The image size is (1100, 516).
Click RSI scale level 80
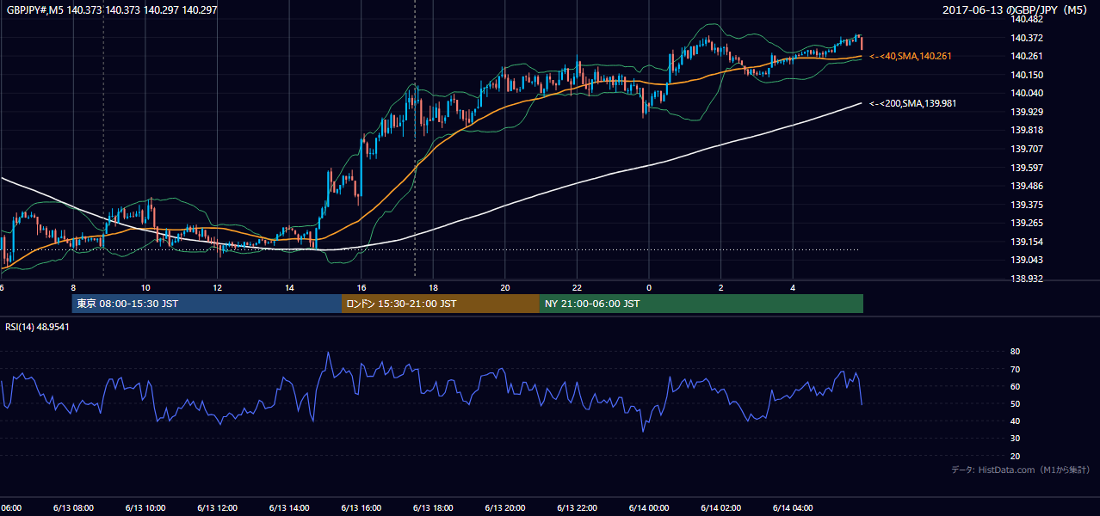click(1015, 352)
